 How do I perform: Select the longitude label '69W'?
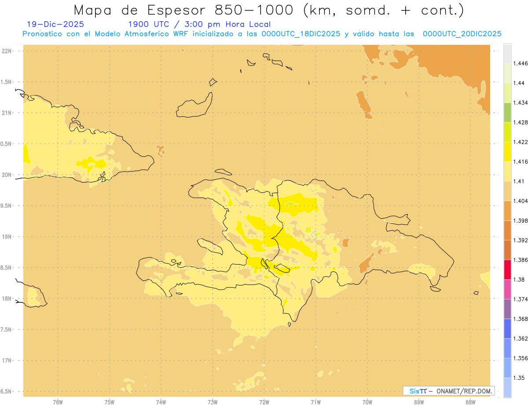(419, 402)
